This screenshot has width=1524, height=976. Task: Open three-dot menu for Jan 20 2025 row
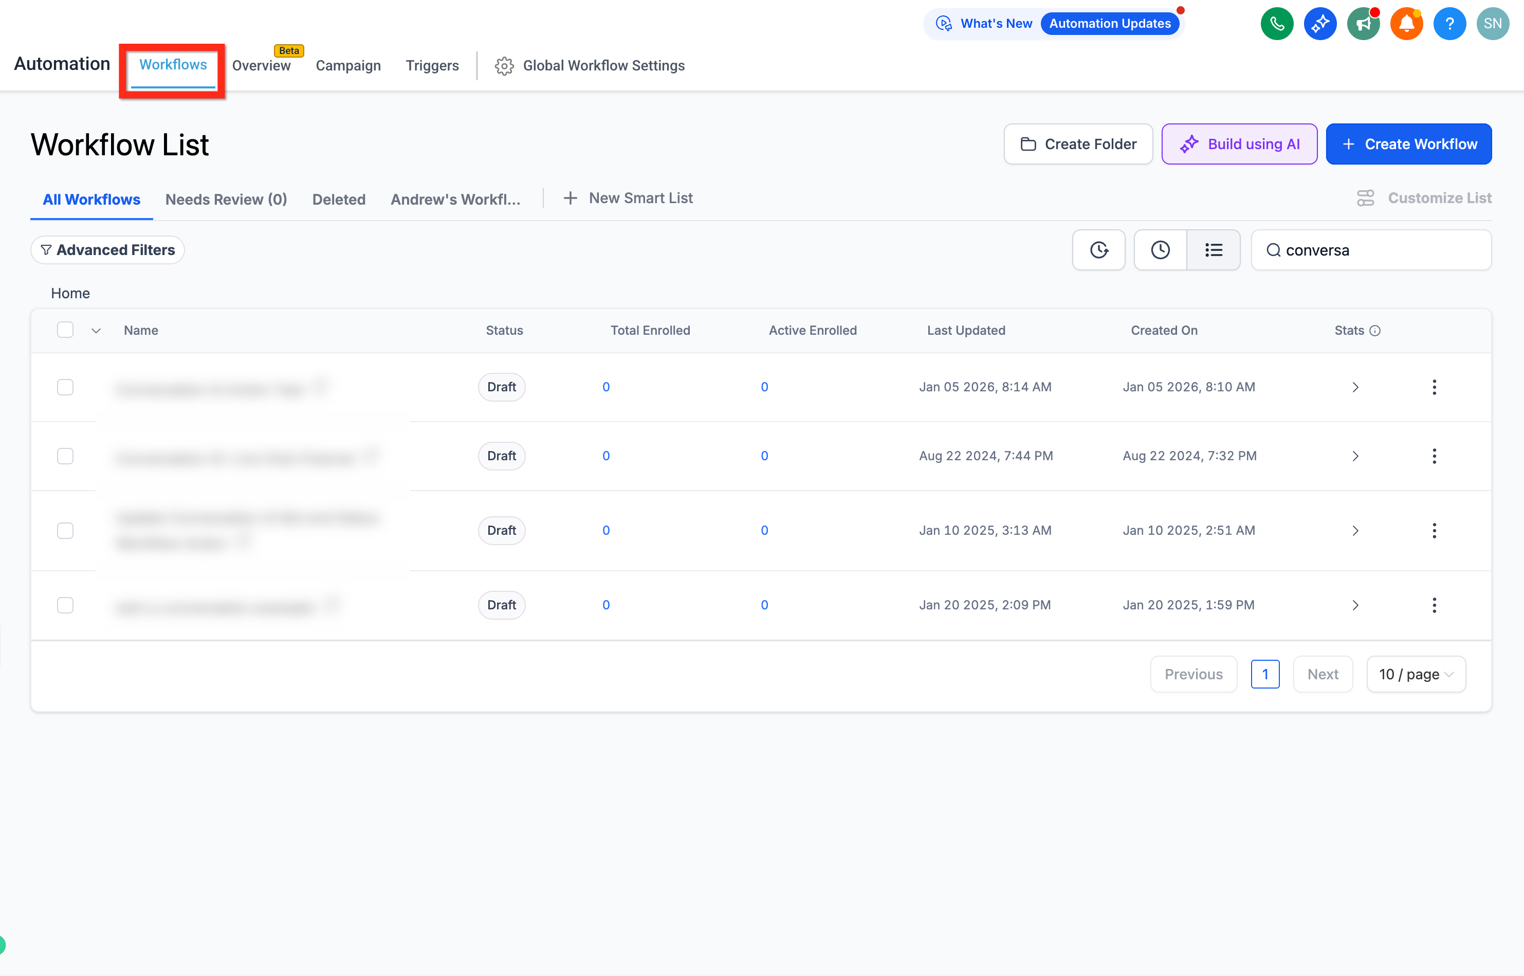[x=1434, y=605]
